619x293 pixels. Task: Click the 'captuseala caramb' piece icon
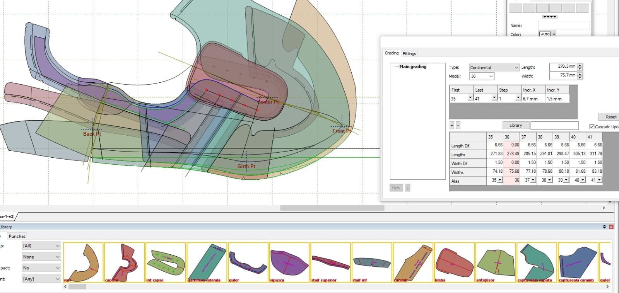(578, 262)
